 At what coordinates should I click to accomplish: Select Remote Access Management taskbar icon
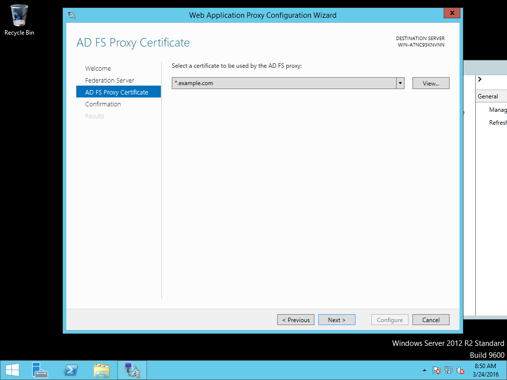click(132, 370)
